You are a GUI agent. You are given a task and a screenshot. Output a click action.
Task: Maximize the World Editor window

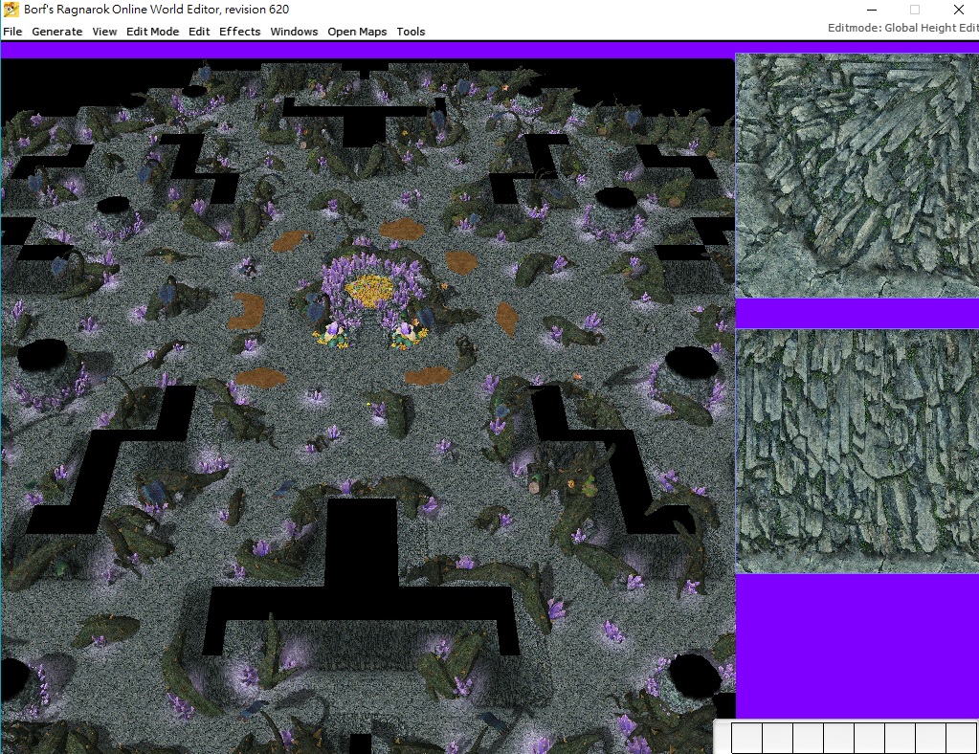[915, 10]
